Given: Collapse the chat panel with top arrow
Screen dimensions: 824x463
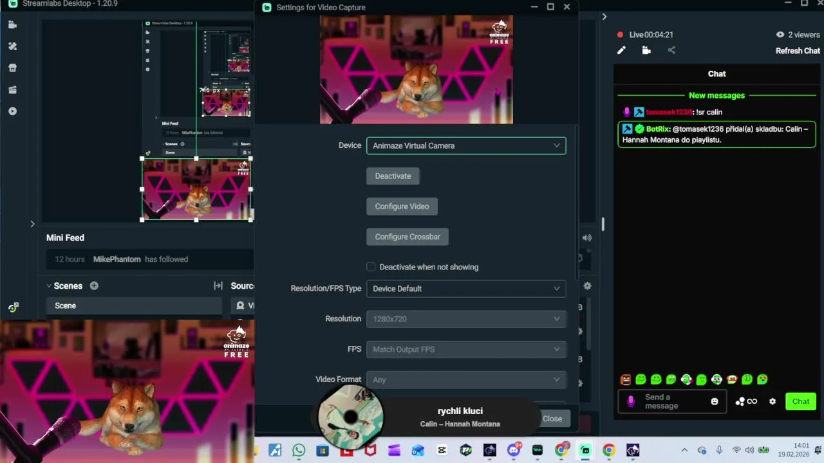Looking at the screenshot, I should pos(604,17).
